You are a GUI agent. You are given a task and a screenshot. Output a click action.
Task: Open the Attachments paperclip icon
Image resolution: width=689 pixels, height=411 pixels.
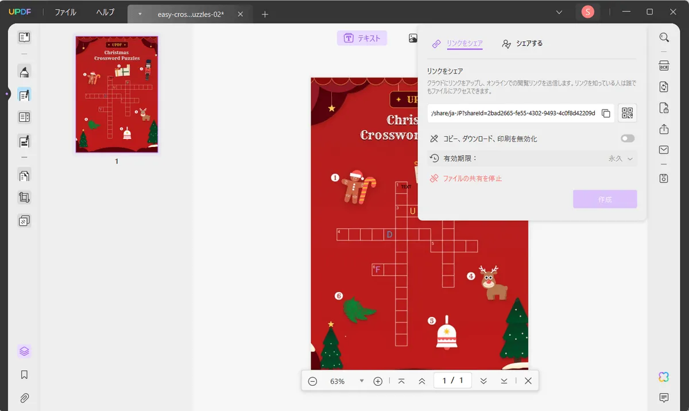coord(24,397)
